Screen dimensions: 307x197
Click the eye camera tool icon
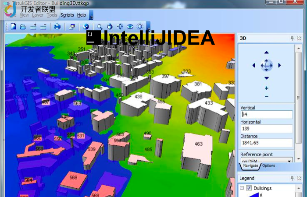pos(130,27)
